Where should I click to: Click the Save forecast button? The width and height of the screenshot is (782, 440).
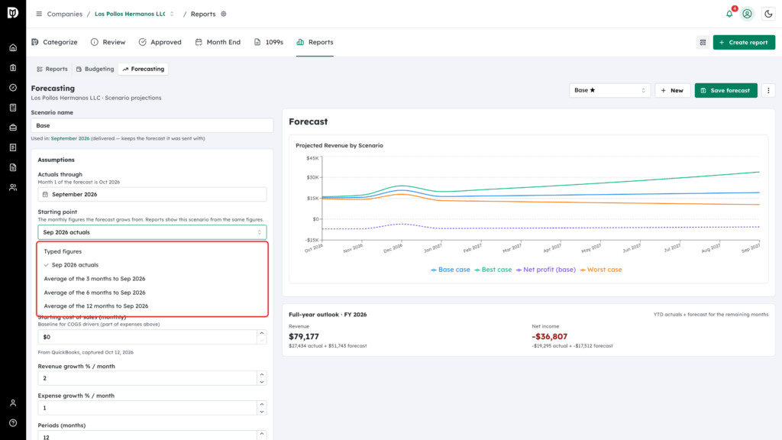click(725, 90)
